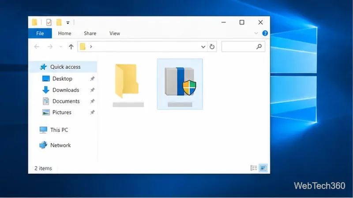Screen dimensions: 353x198
Task: Click the folder icon in the address bar
Action: (83, 47)
